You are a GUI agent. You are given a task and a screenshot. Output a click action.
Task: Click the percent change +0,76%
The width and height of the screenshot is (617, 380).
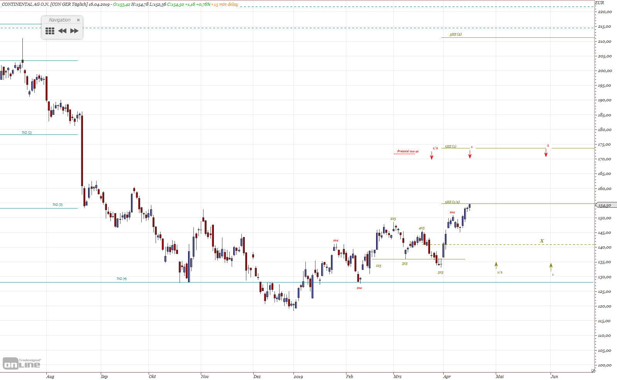pyautogui.click(x=203, y=4)
